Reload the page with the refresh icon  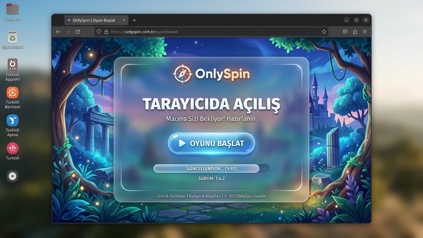click(x=78, y=32)
